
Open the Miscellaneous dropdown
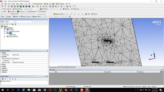tap(32, 11)
